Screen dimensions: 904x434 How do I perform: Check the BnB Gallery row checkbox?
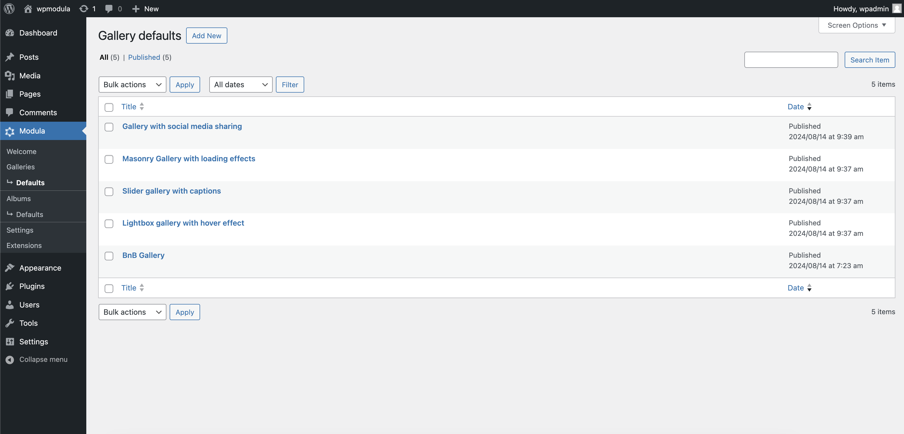click(x=109, y=256)
